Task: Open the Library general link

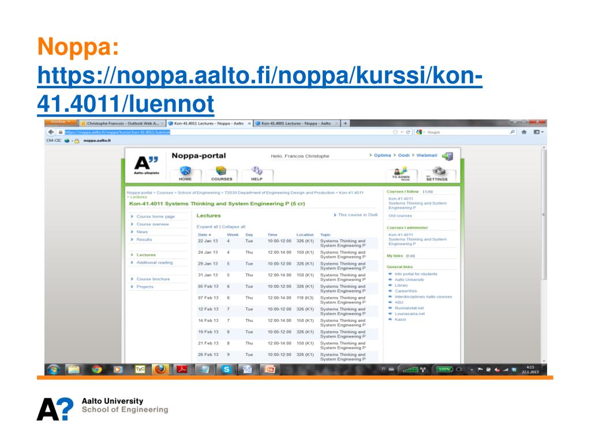Action: click(401, 286)
